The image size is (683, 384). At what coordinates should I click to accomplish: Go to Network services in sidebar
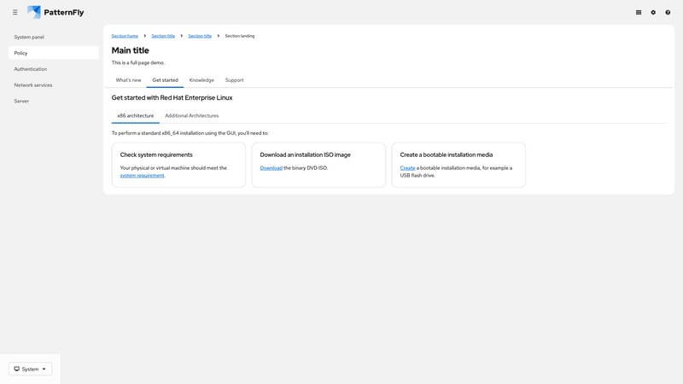tap(33, 85)
